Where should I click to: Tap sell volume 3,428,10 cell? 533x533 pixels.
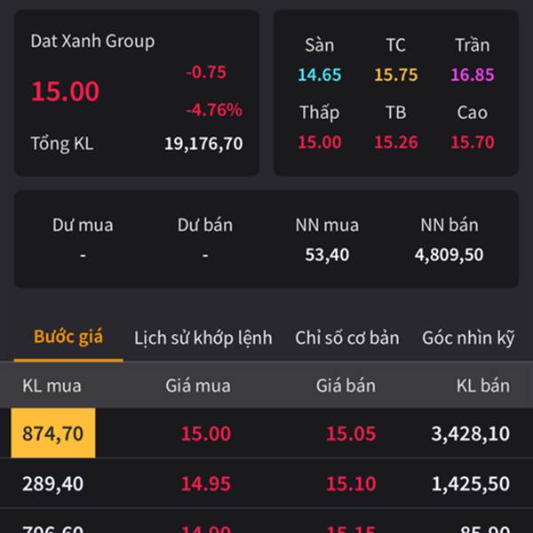coord(471,434)
